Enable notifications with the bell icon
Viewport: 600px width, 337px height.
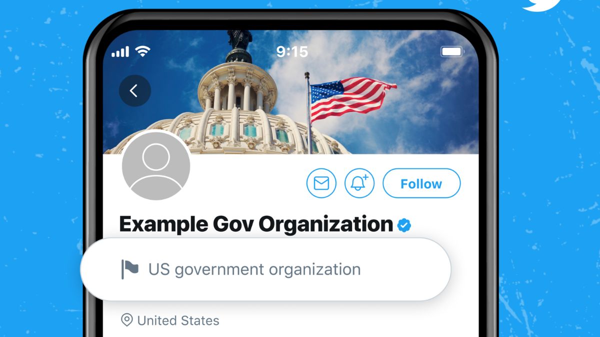pos(359,184)
